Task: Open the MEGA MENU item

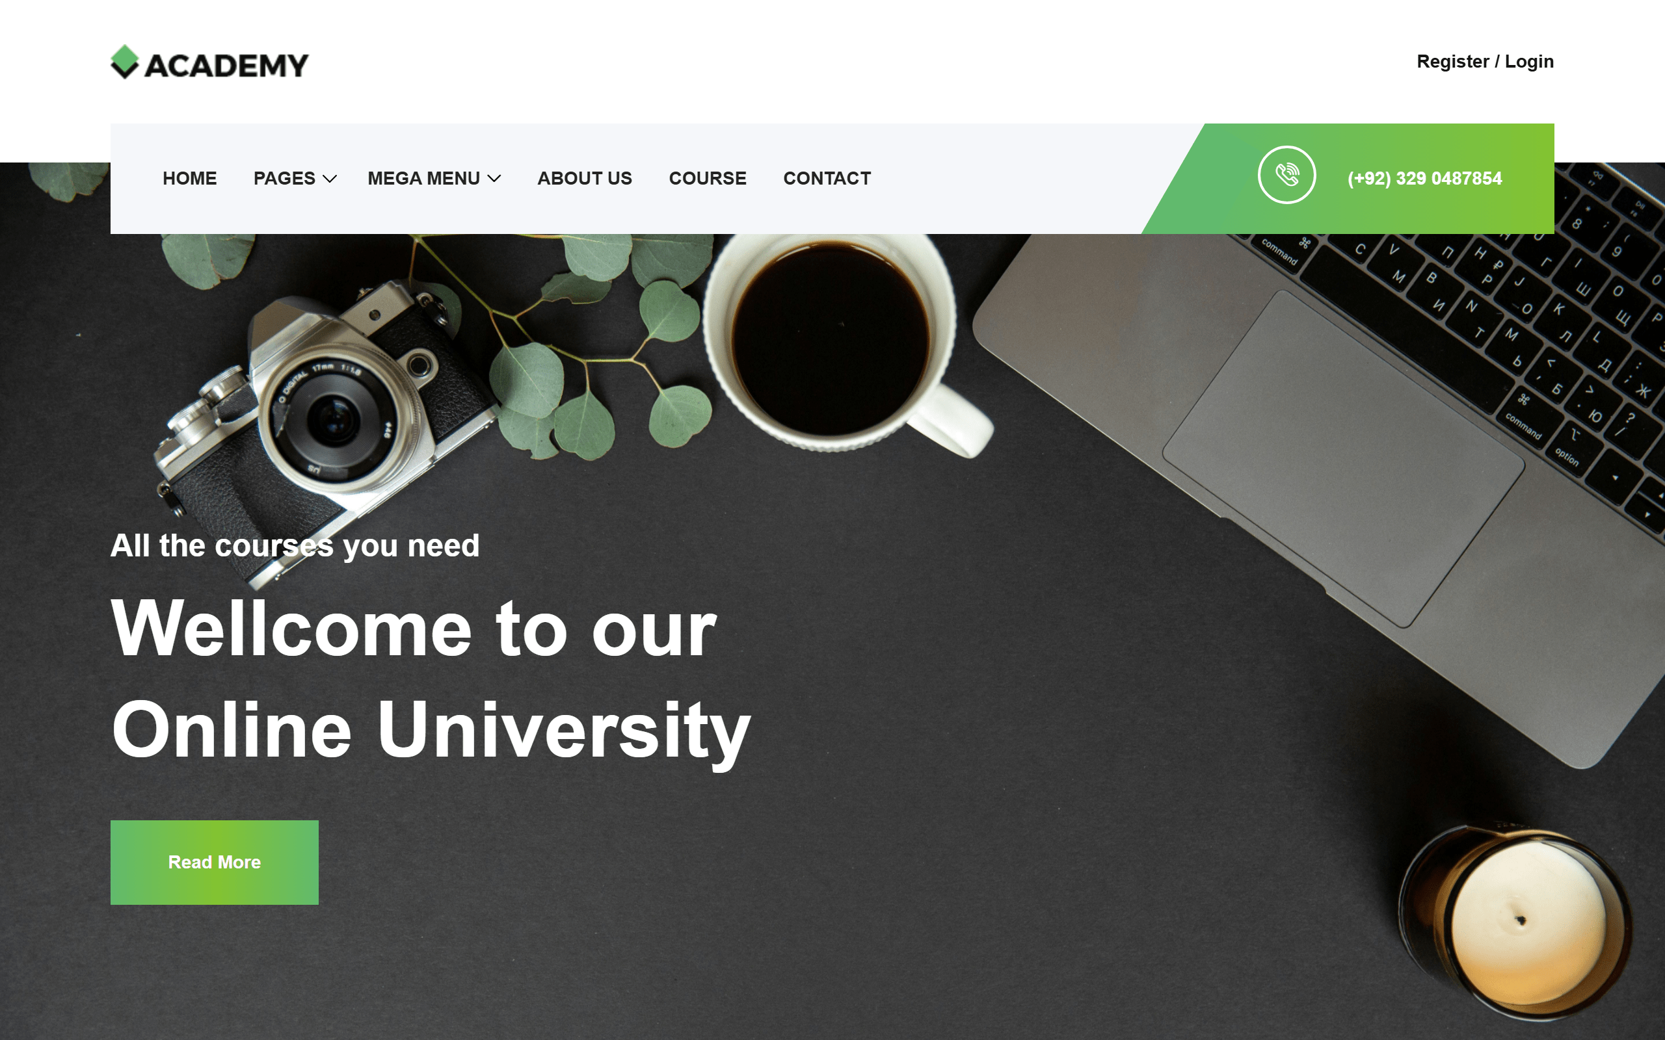Action: 424,179
